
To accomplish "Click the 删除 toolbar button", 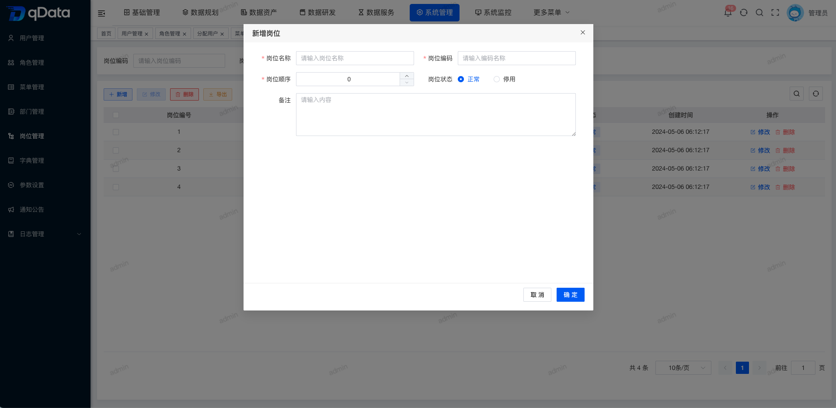I will [185, 94].
